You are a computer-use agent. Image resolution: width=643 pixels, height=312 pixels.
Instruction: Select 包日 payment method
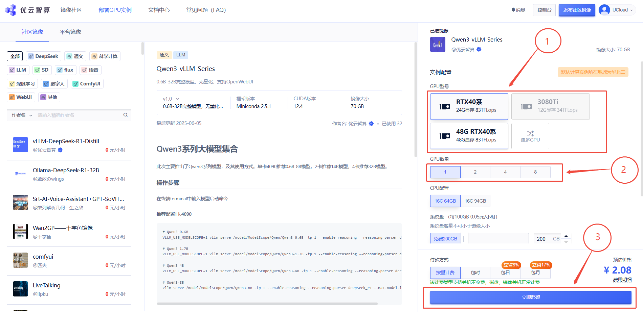click(505, 272)
